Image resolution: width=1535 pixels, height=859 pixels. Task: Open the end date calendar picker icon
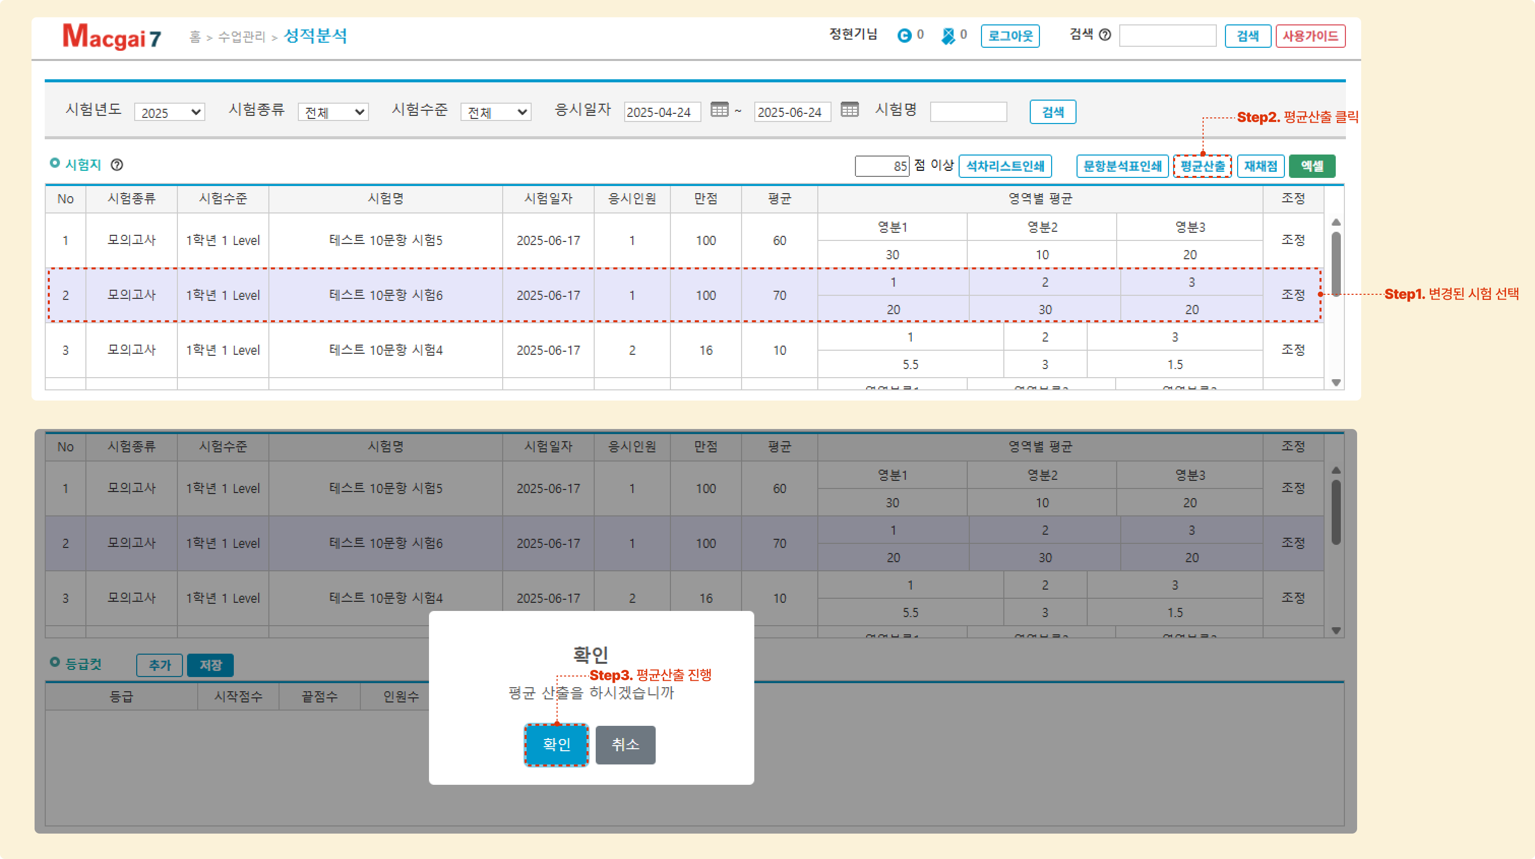point(849,110)
